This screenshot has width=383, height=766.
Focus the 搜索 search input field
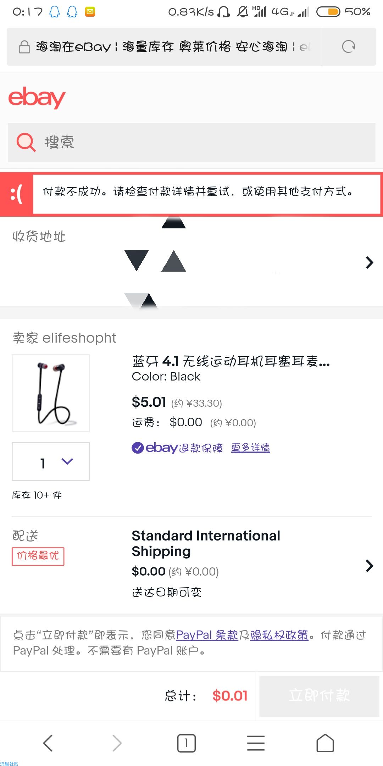pos(191,143)
